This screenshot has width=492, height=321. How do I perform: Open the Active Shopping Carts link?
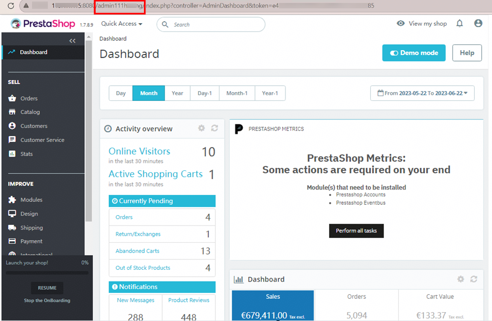pos(156,174)
